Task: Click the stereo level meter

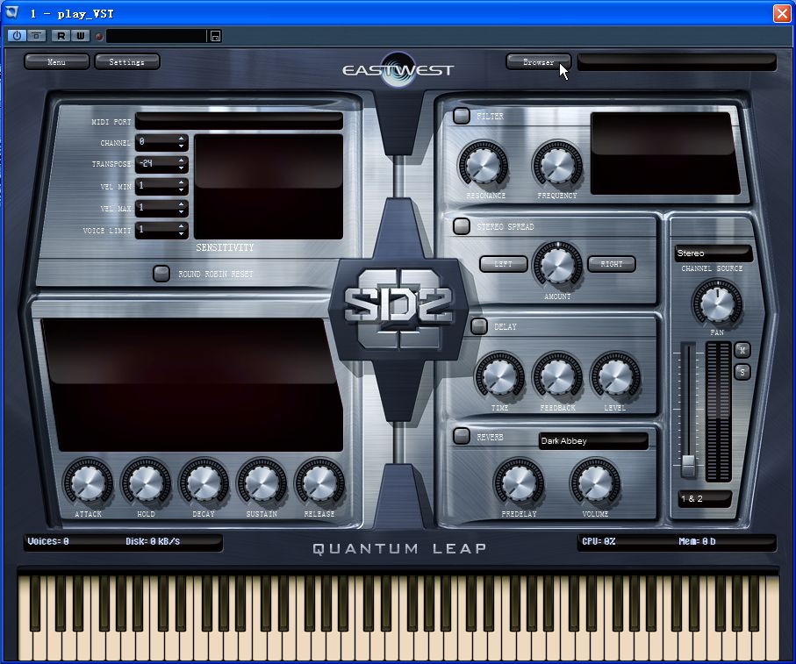Action: [x=718, y=411]
